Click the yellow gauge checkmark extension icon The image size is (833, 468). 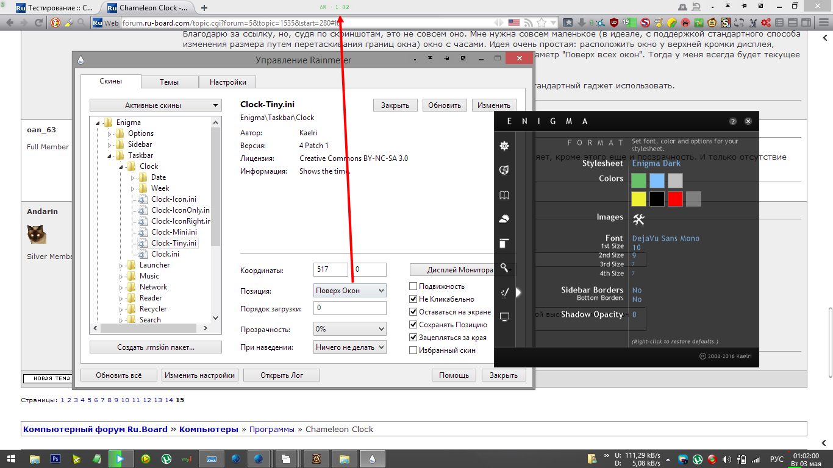pos(672,23)
